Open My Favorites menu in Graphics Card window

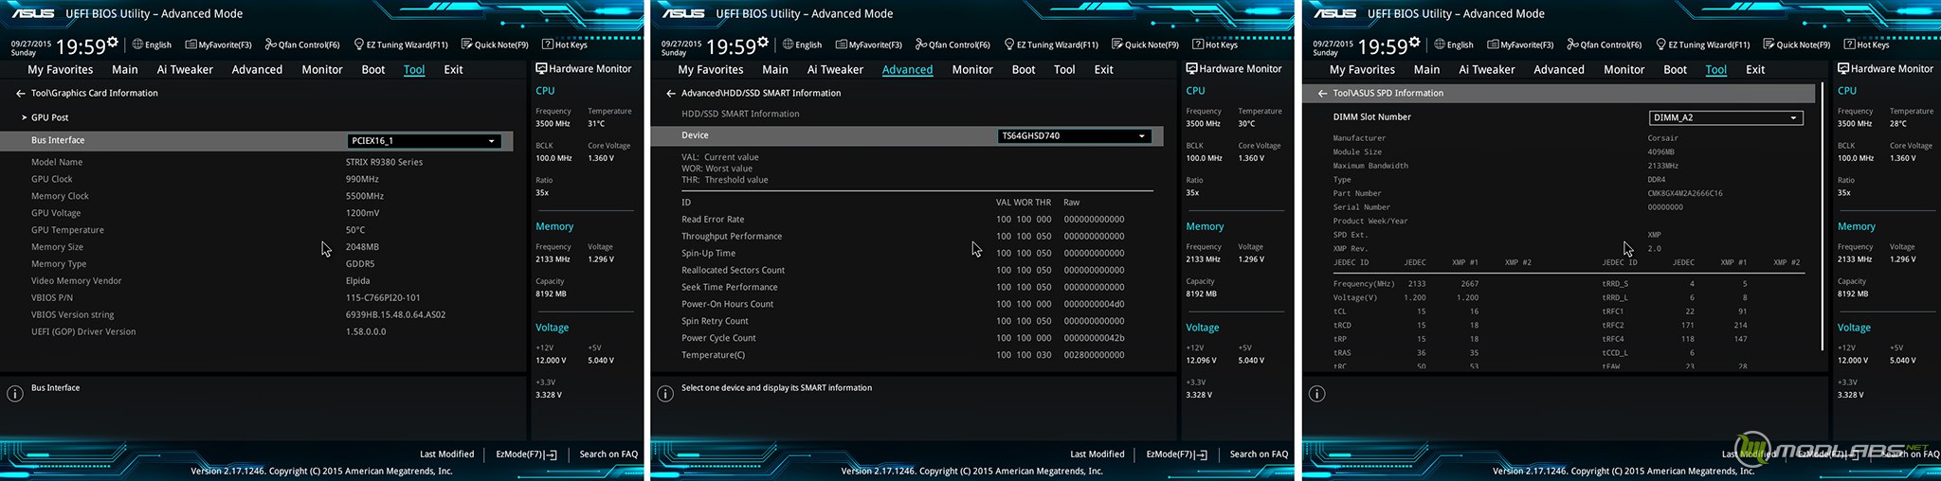tap(61, 69)
